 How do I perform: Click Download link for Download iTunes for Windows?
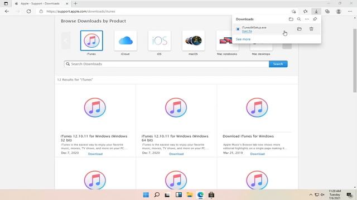(x=257, y=154)
